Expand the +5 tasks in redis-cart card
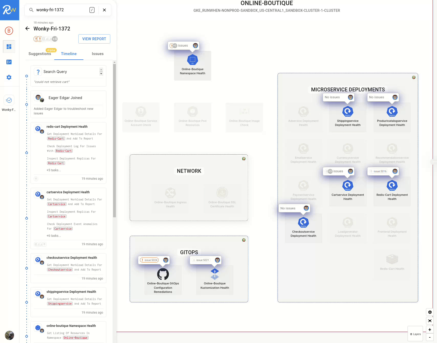Viewport: 437px width, 343px height. coord(54,170)
